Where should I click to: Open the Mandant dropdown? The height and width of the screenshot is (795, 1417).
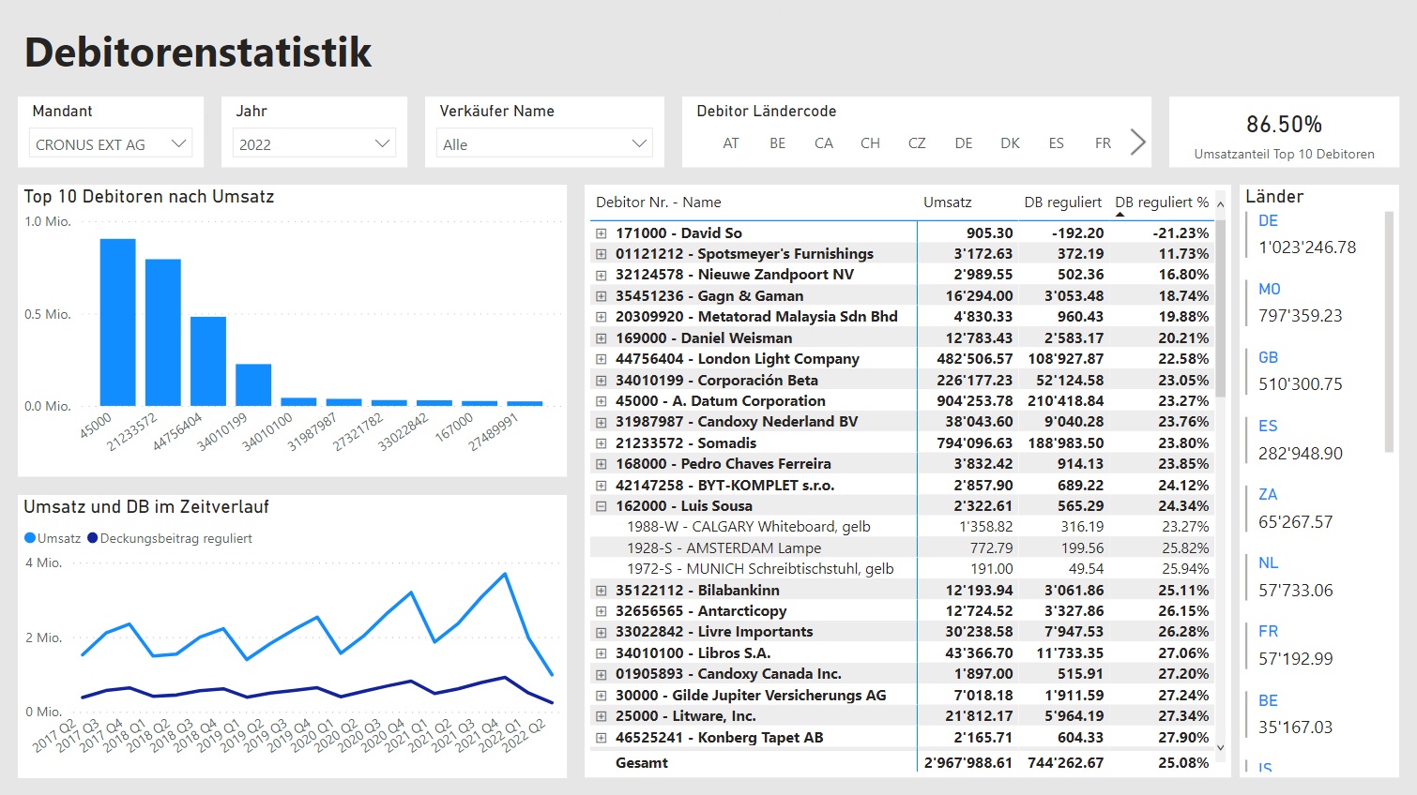point(180,142)
